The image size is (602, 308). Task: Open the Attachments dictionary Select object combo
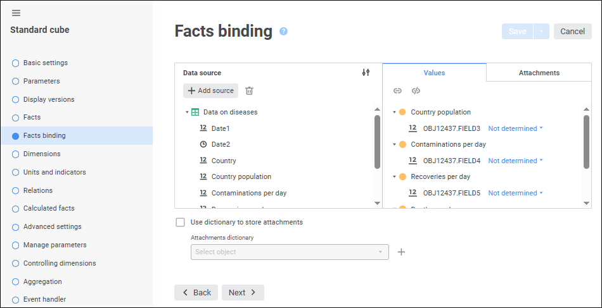click(x=290, y=252)
